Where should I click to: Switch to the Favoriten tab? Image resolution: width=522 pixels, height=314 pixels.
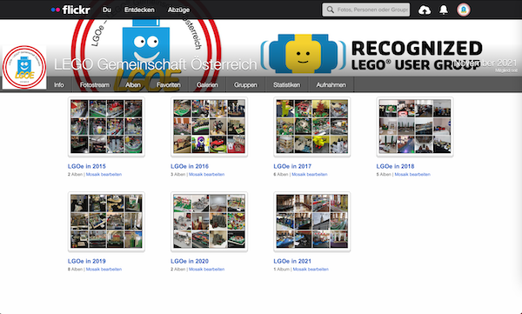(x=169, y=85)
